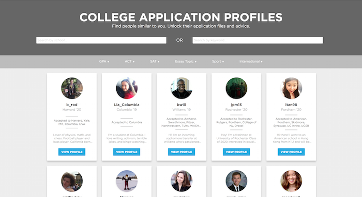
Task: View Profile for Lia_Columbia
Action: coord(127,152)
